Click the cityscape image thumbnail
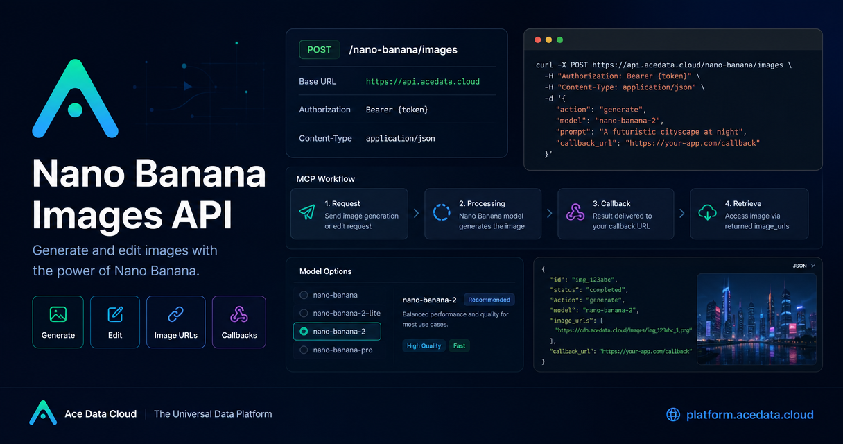Viewport: 843px width, 444px height. click(756, 319)
